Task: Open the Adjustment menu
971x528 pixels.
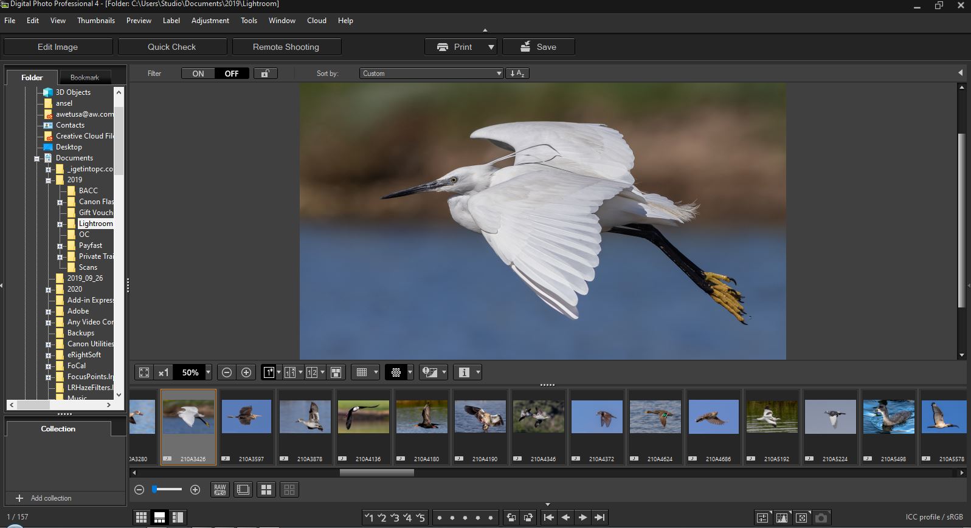Action: click(x=210, y=21)
